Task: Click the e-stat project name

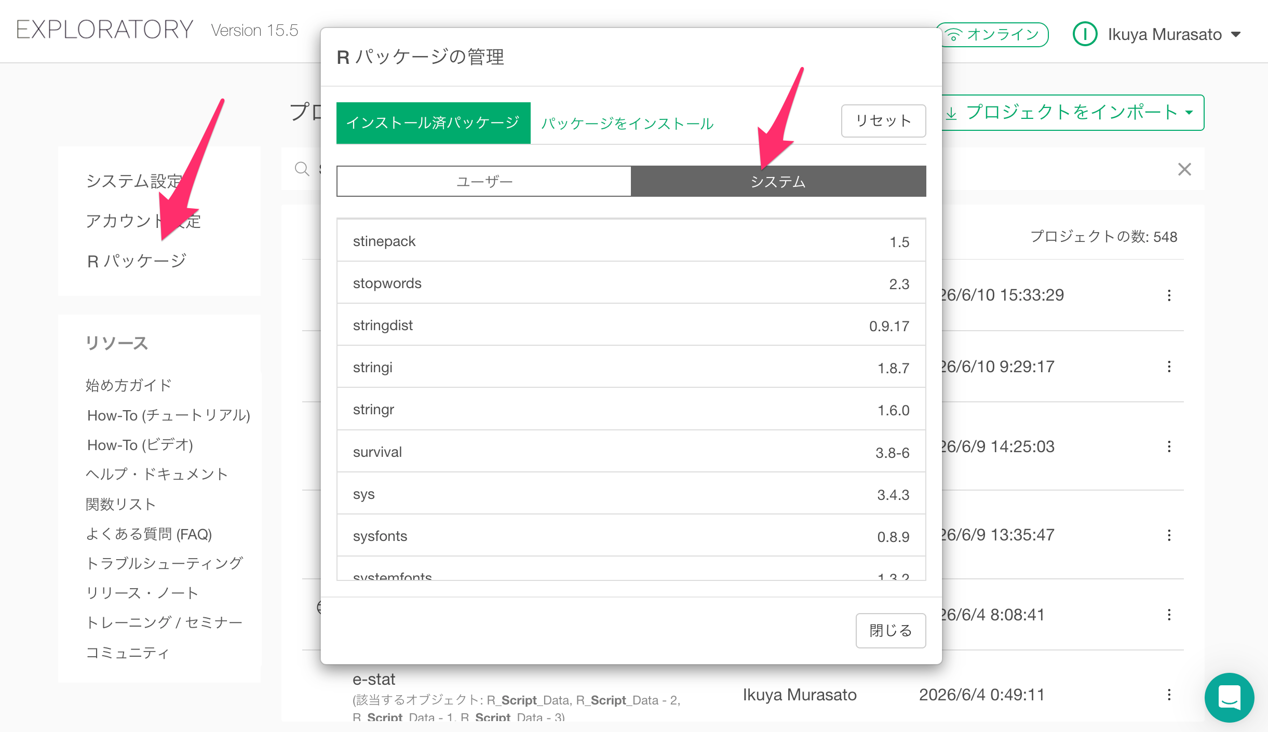Action: click(x=374, y=679)
